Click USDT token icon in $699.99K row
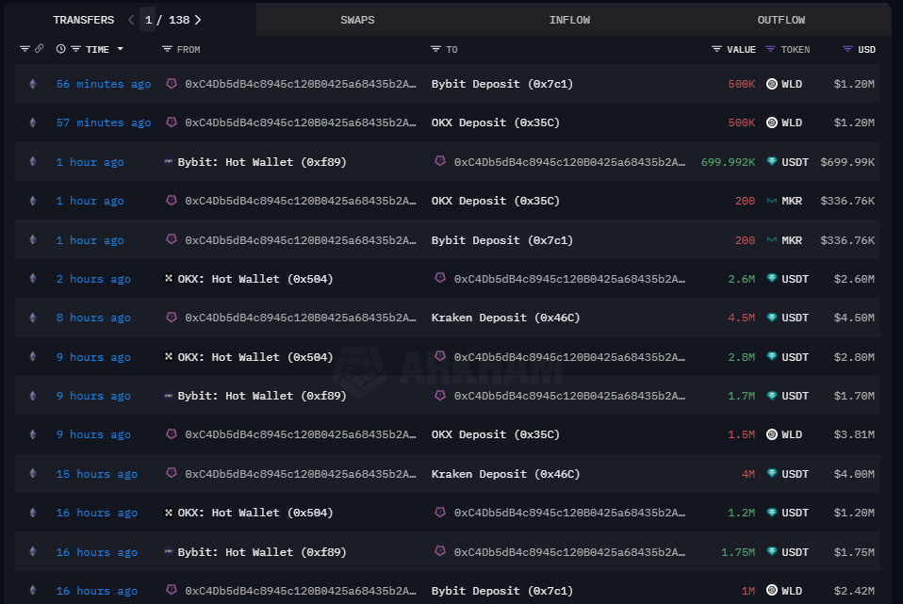Image resolution: width=903 pixels, height=604 pixels. (x=772, y=162)
